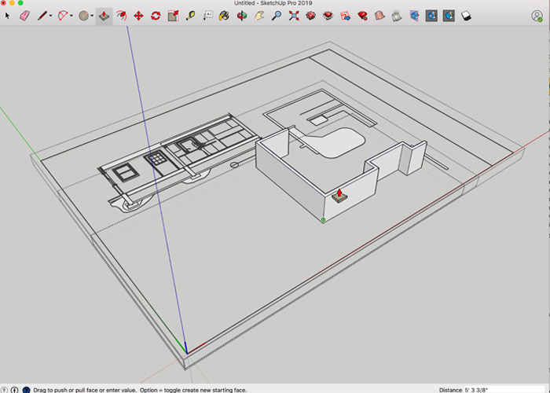Screen dimensions: 550x393
Task: Open the Line tool dropdown arrow
Action: click(51, 16)
